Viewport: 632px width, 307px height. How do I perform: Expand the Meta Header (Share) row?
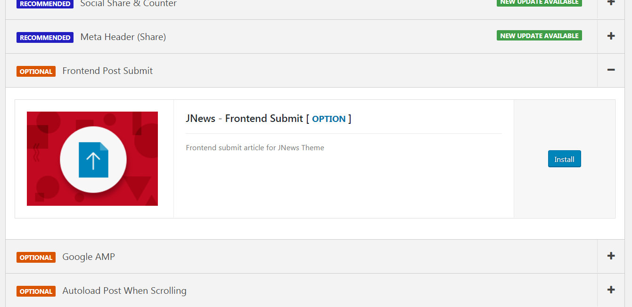click(611, 36)
